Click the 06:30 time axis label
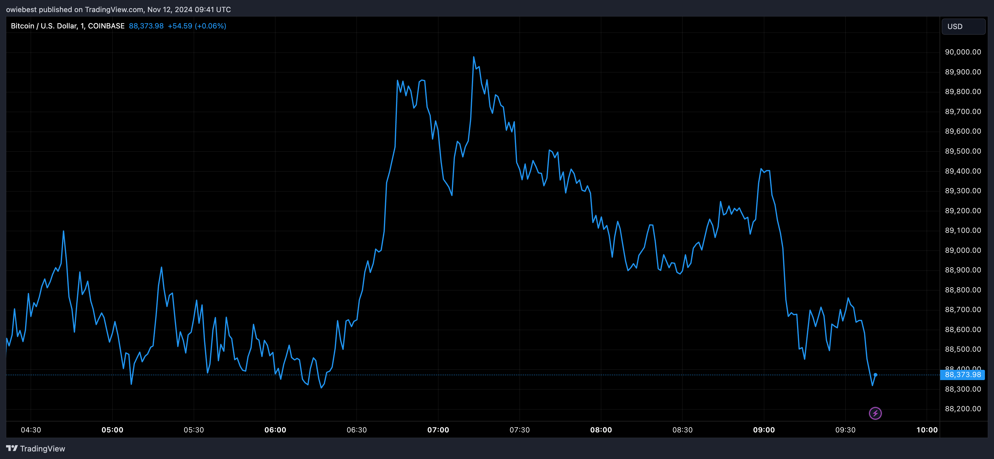This screenshot has height=459, width=994. click(357, 430)
